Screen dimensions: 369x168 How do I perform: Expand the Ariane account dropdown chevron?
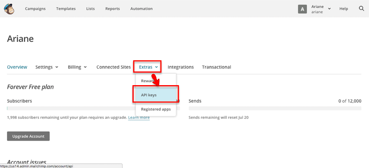pos(329,9)
